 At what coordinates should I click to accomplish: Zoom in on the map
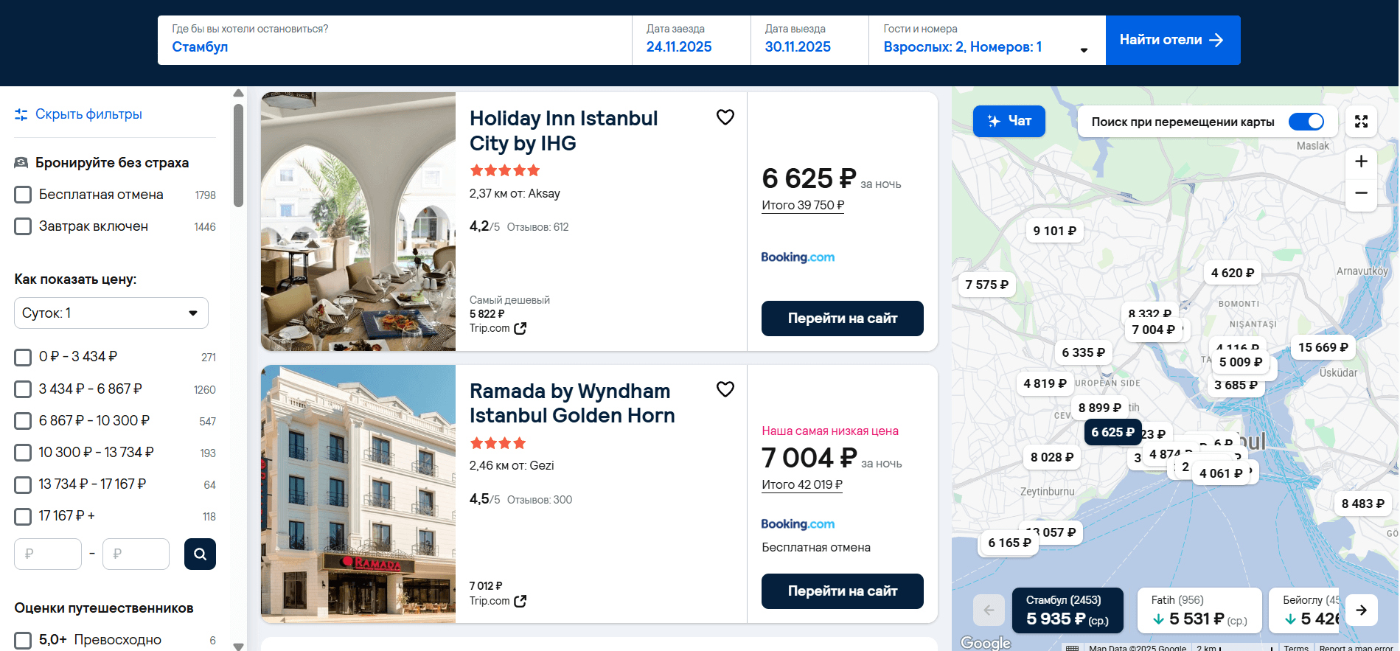(x=1361, y=161)
